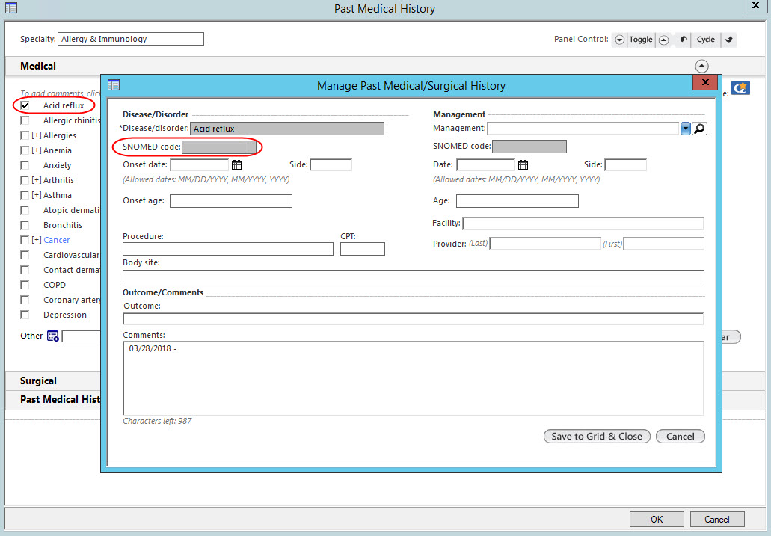
Task: Click Provider First name field
Action: (664, 244)
